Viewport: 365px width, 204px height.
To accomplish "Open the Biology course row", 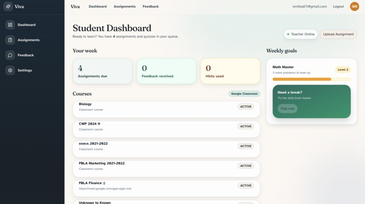I will [166, 110].
